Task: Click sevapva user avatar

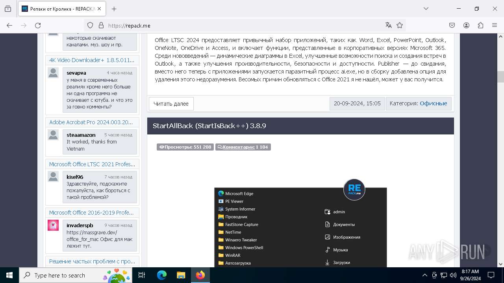Action: [x=53, y=73]
